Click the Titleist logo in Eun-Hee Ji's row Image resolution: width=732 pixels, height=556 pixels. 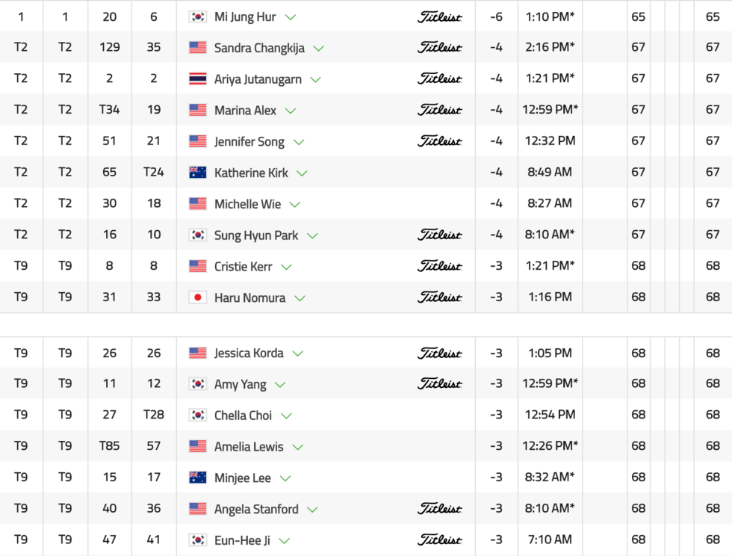click(x=439, y=540)
